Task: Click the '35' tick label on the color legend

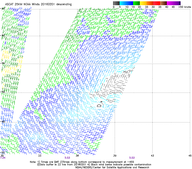Action: coord(160,7)
